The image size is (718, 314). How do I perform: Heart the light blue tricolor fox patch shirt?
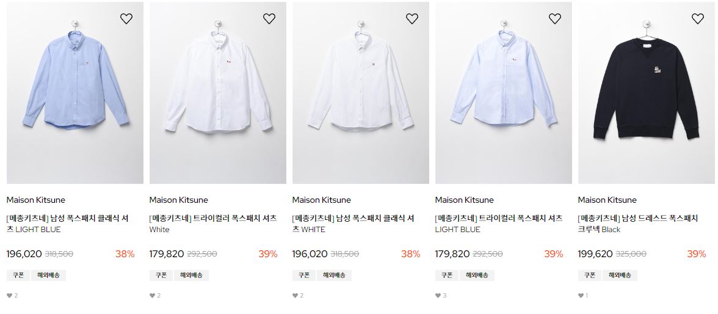pyautogui.click(x=555, y=18)
